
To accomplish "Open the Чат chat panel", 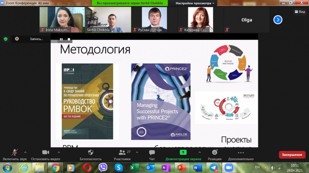I will [x=152, y=153].
